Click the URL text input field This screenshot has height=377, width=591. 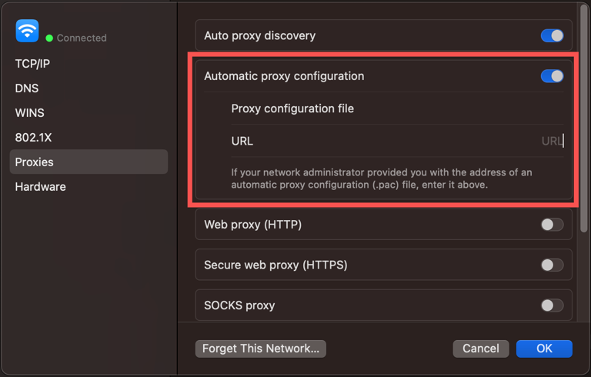[462, 141]
